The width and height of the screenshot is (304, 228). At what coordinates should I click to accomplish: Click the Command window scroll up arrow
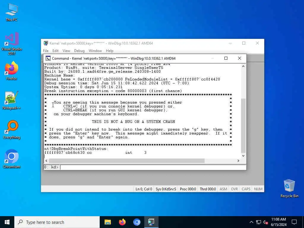coord(243,66)
